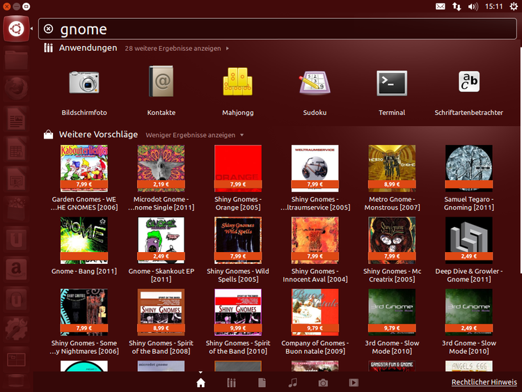
Task: Start the Mahjongg game
Action: coord(237,84)
